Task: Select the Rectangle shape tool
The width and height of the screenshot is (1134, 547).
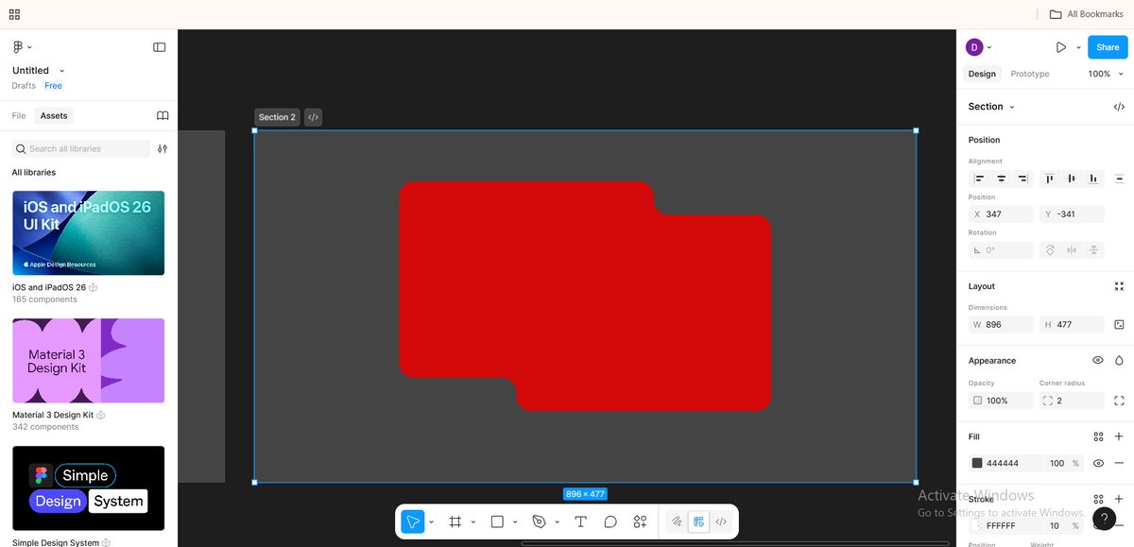Action: pos(497,521)
